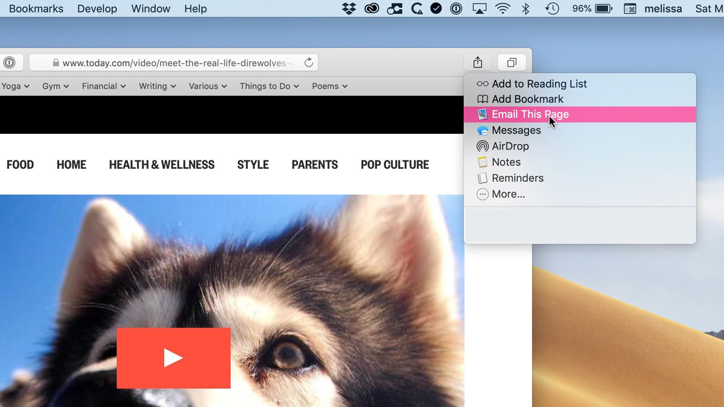Image resolution: width=724 pixels, height=407 pixels.
Task: Expand the Various bookmarks folder
Action: tap(208, 86)
